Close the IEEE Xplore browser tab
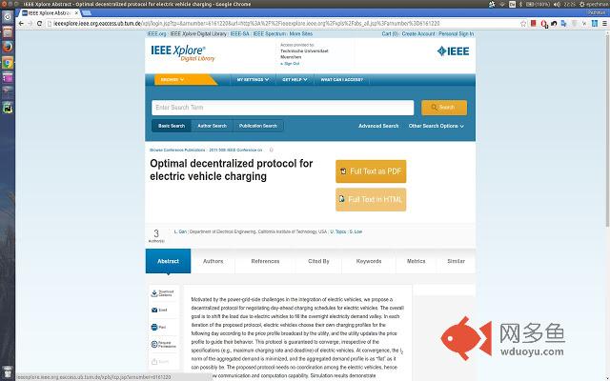 click(x=76, y=12)
